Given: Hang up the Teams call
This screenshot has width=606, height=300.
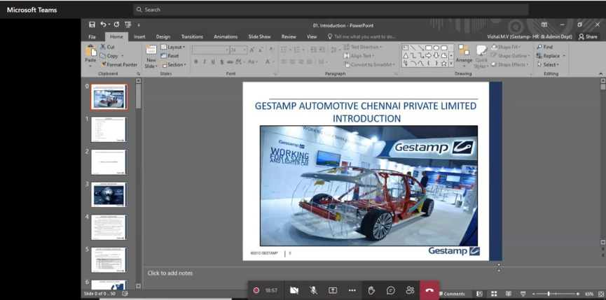Looking at the screenshot, I should [x=429, y=290].
